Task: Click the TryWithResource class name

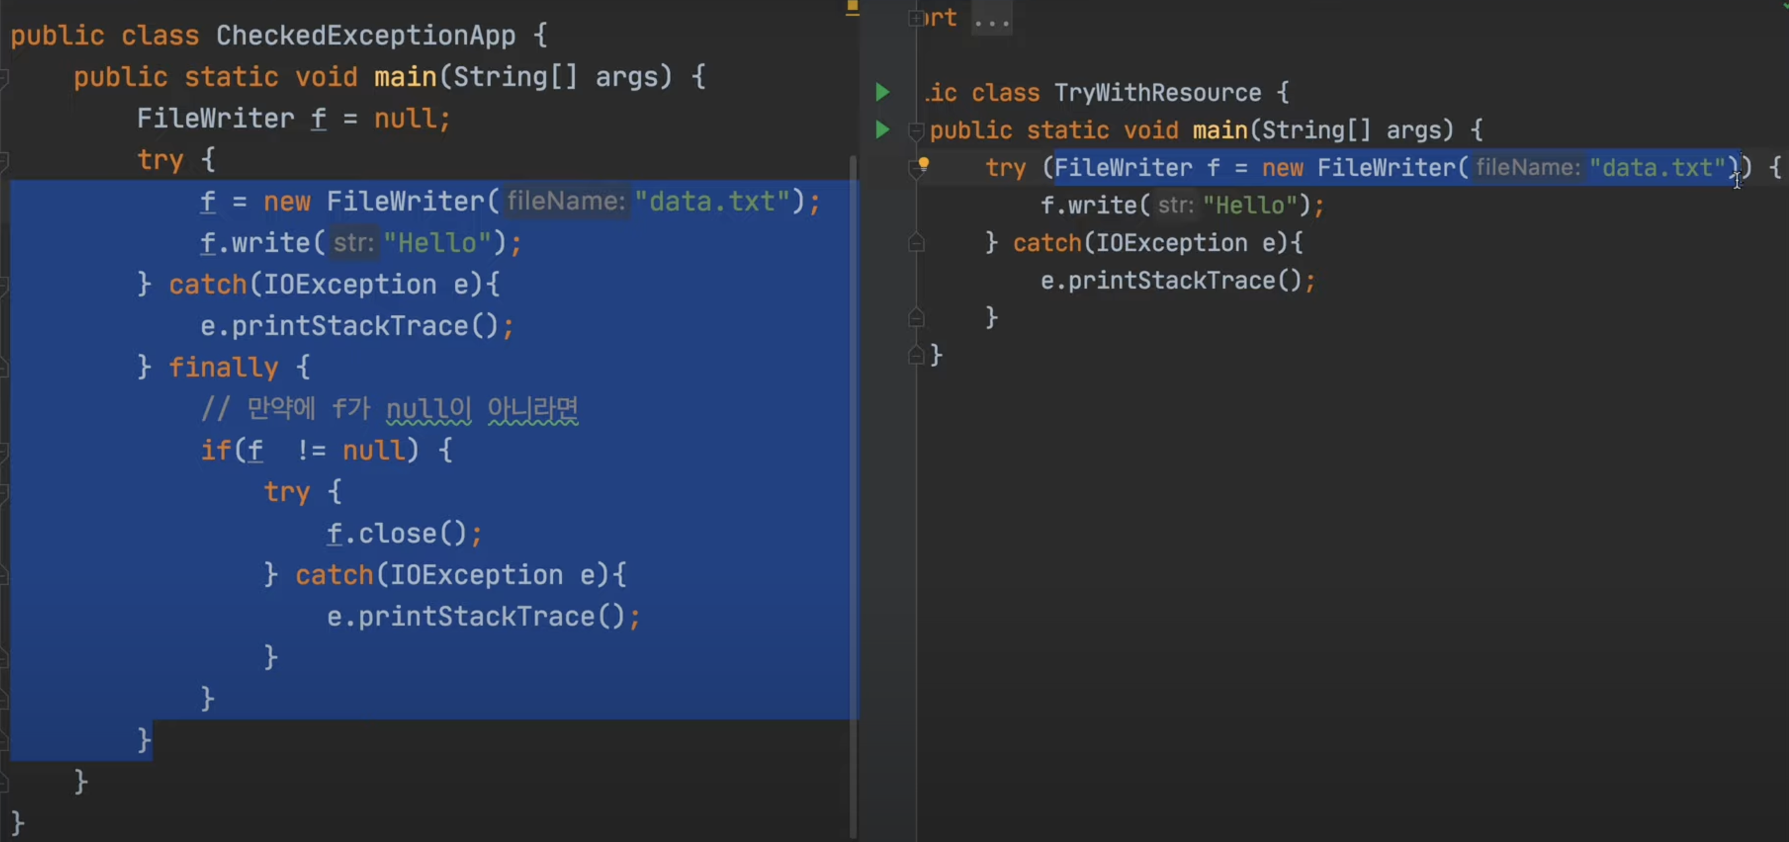Action: [x=1157, y=92]
